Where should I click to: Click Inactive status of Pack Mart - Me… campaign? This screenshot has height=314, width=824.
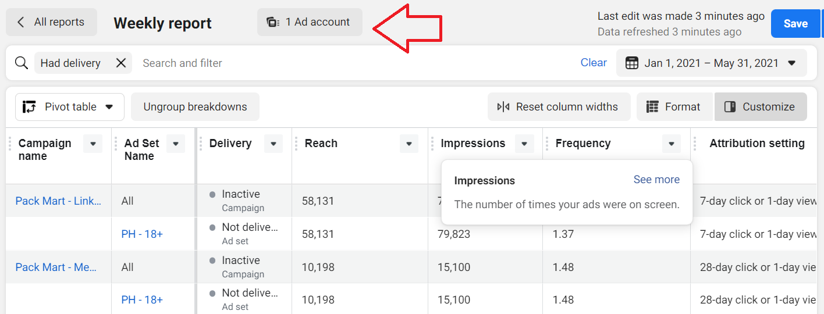point(241,261)
